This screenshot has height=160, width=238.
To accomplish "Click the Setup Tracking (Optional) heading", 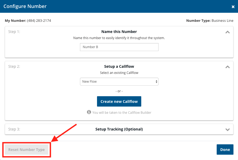I will tap(119, 129).
